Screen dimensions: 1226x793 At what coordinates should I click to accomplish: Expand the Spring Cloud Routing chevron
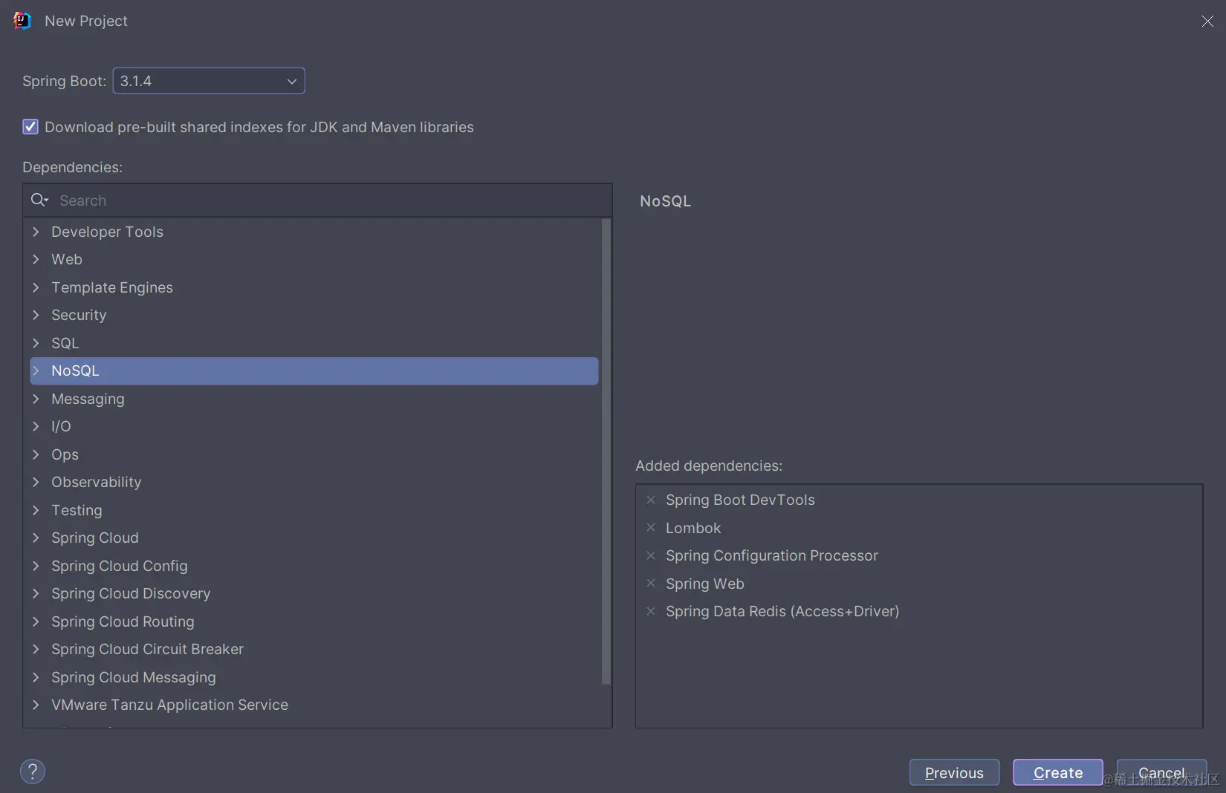pyautogui.click(x=36, y=621)
